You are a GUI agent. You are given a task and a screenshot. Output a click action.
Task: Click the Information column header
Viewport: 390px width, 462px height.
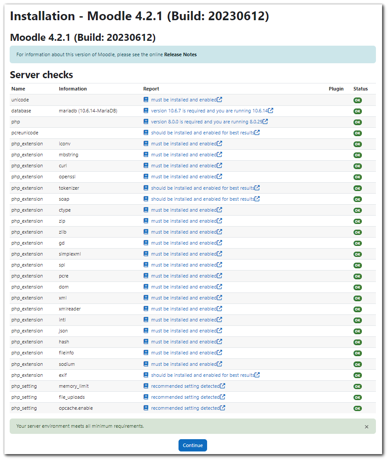73,89
